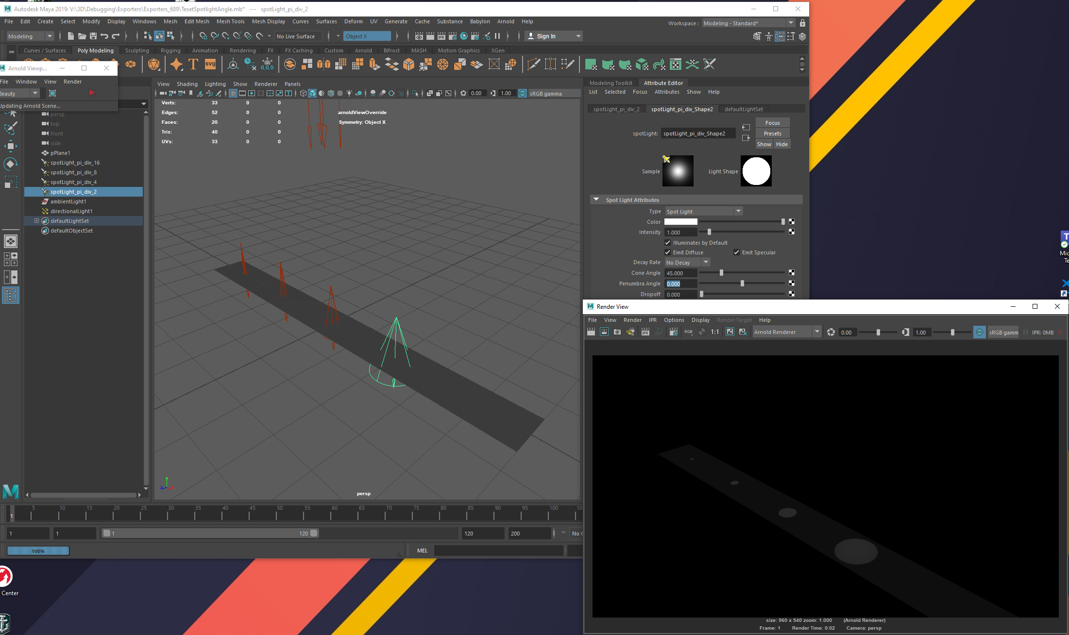The height and width of the screenshot is (635, 1069).
Task: Select the Type text tool on the shelf
Action: tap(193, 64)
